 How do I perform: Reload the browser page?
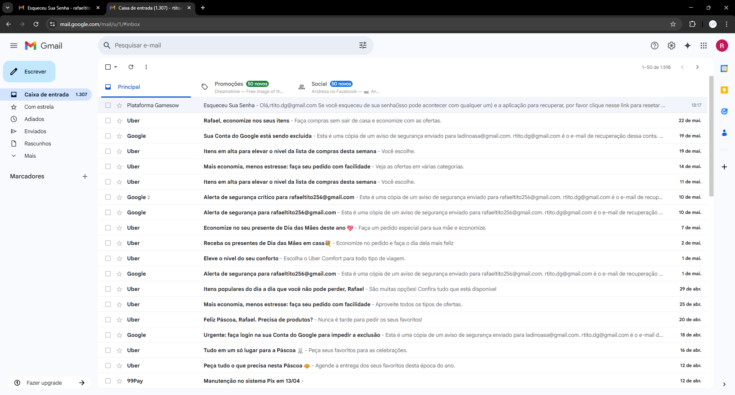36,24
